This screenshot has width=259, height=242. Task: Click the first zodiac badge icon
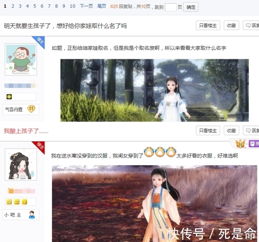[9, 202]
